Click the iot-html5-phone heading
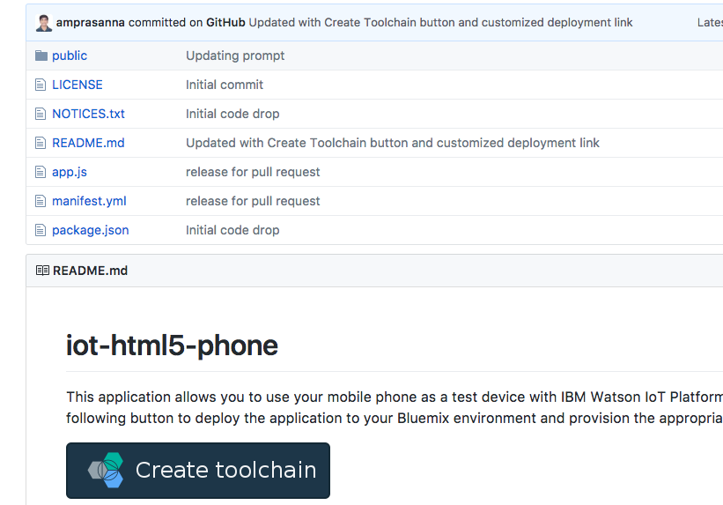The width and height of the screenshot is (723, 505). [x=172, y=345]
